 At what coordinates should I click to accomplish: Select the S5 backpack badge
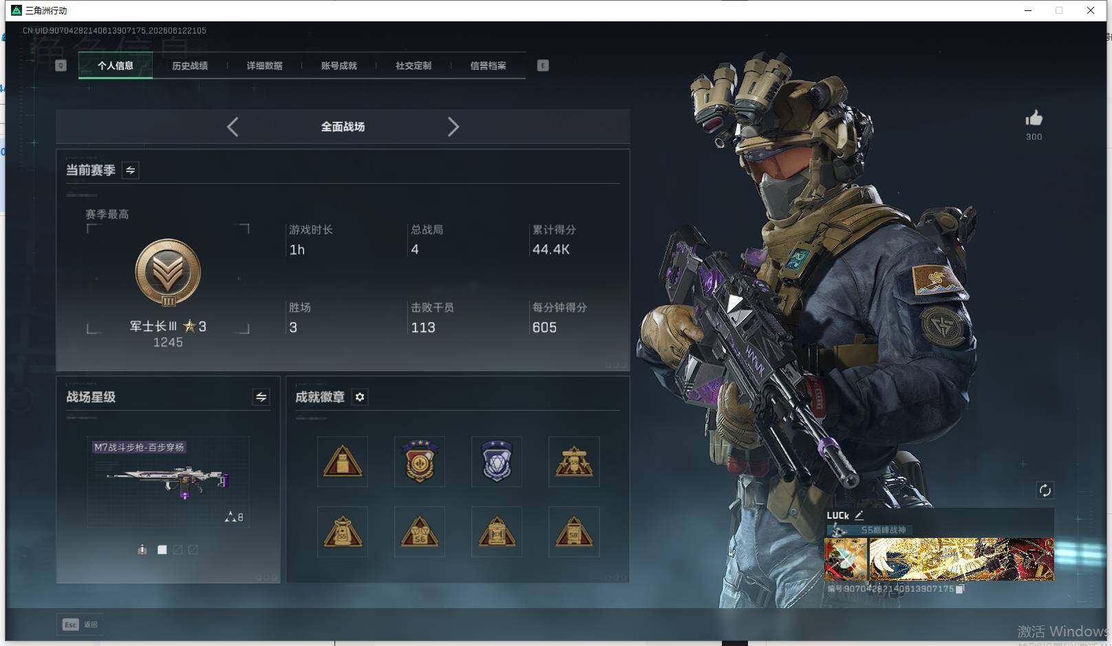click(342, 532)
